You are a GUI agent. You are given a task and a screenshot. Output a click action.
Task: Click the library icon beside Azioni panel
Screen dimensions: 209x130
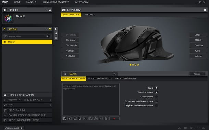click(x=56, y=33)
